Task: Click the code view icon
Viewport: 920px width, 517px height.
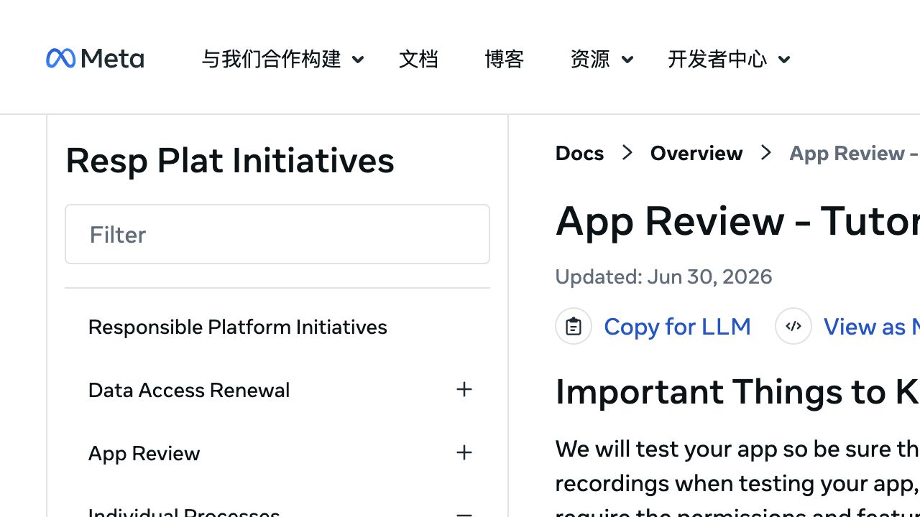Action: (x=793, y=326)
